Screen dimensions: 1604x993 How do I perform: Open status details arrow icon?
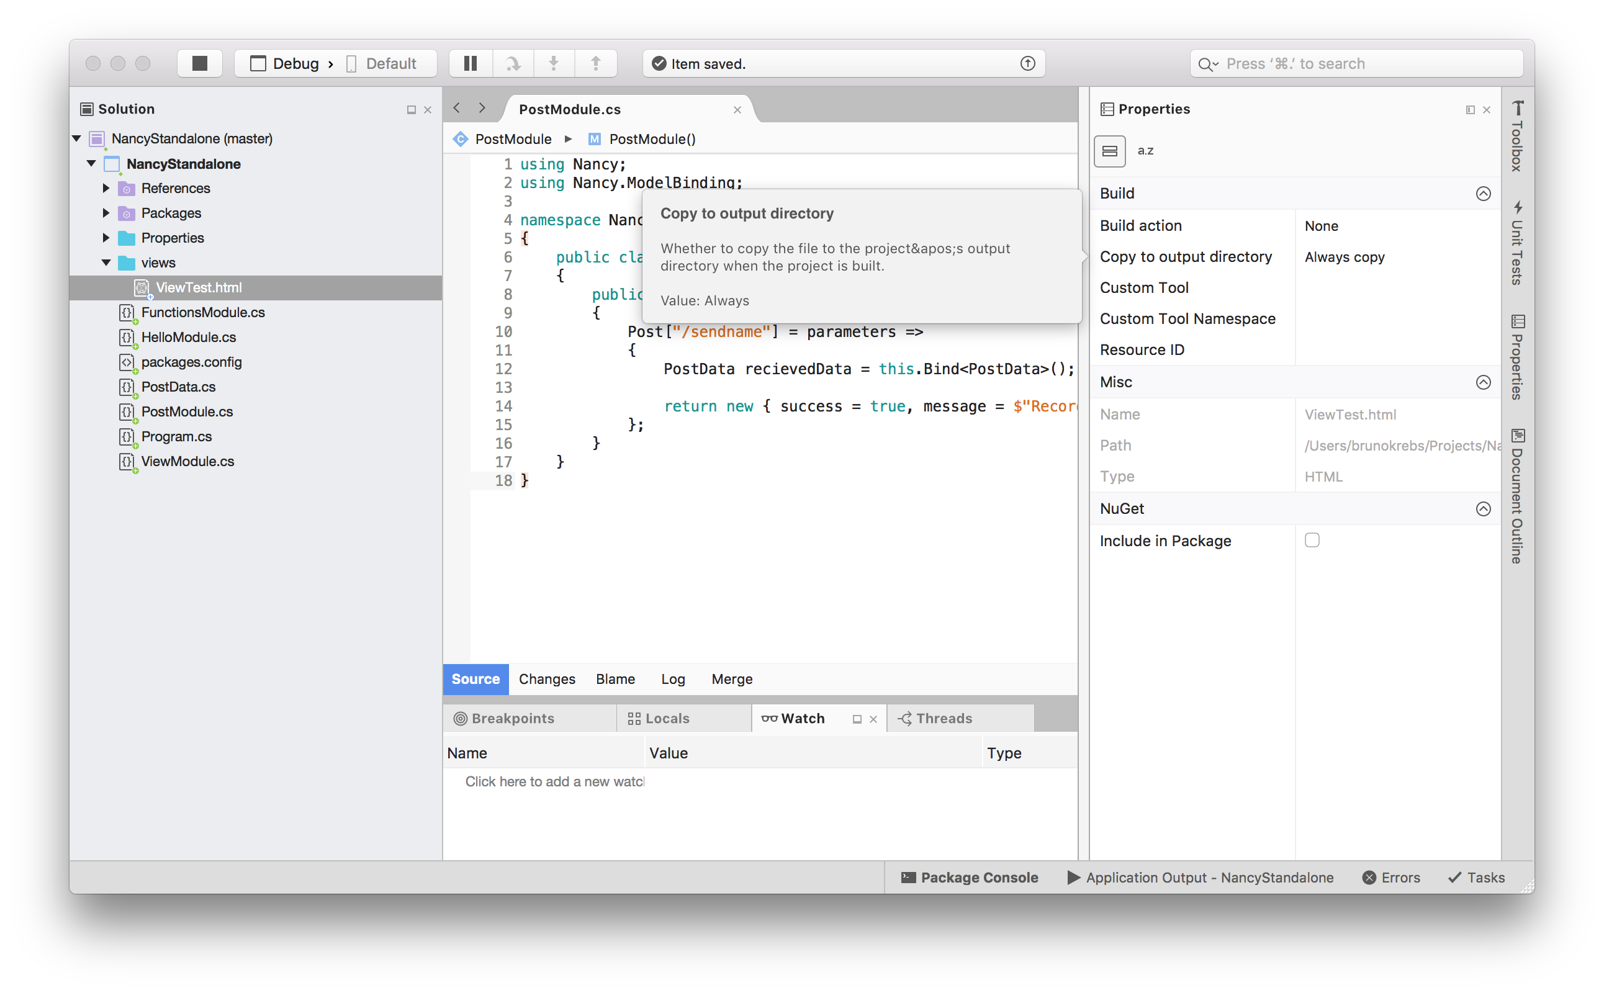coord(1027,63)
